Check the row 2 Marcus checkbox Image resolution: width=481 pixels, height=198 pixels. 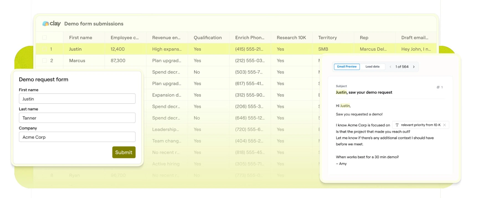click(x=44, y=60)
